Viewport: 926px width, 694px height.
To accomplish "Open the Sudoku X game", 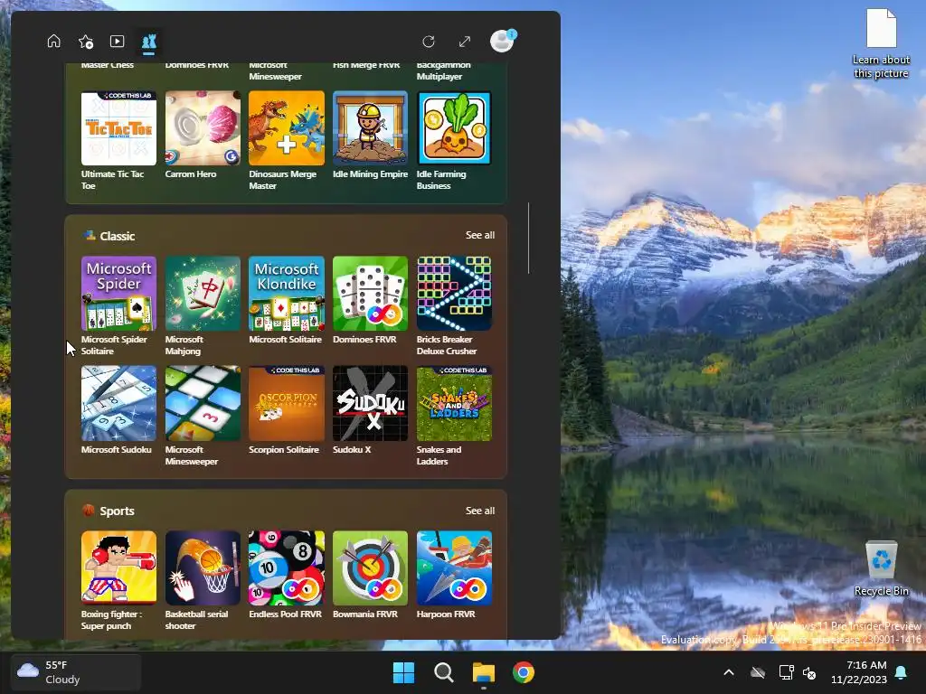I will (x=370, y=410).
